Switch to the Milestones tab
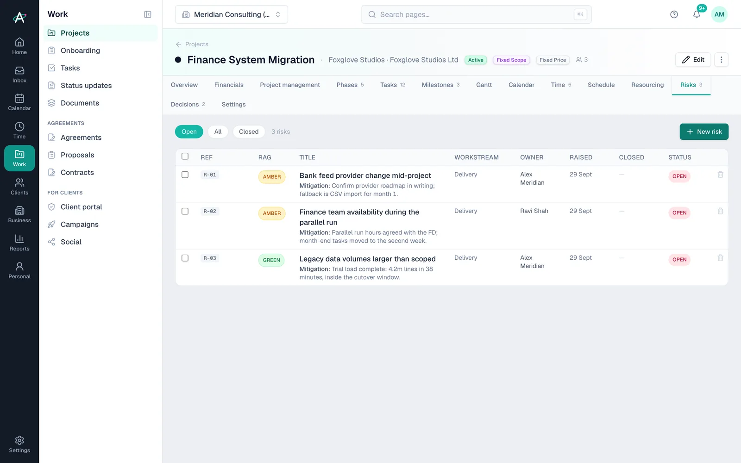Screen dimensions: 741x463 pyautogui.click(x=440, y=85)
